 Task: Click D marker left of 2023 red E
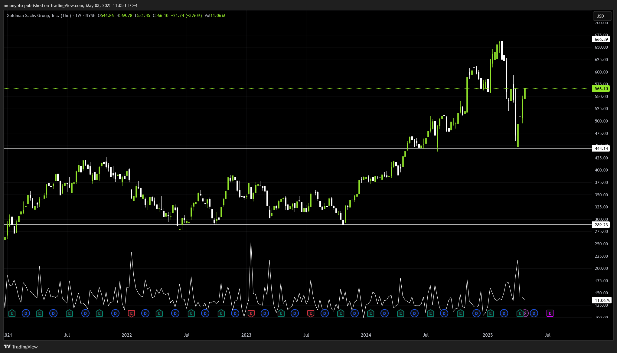click(x=235, y=313)
